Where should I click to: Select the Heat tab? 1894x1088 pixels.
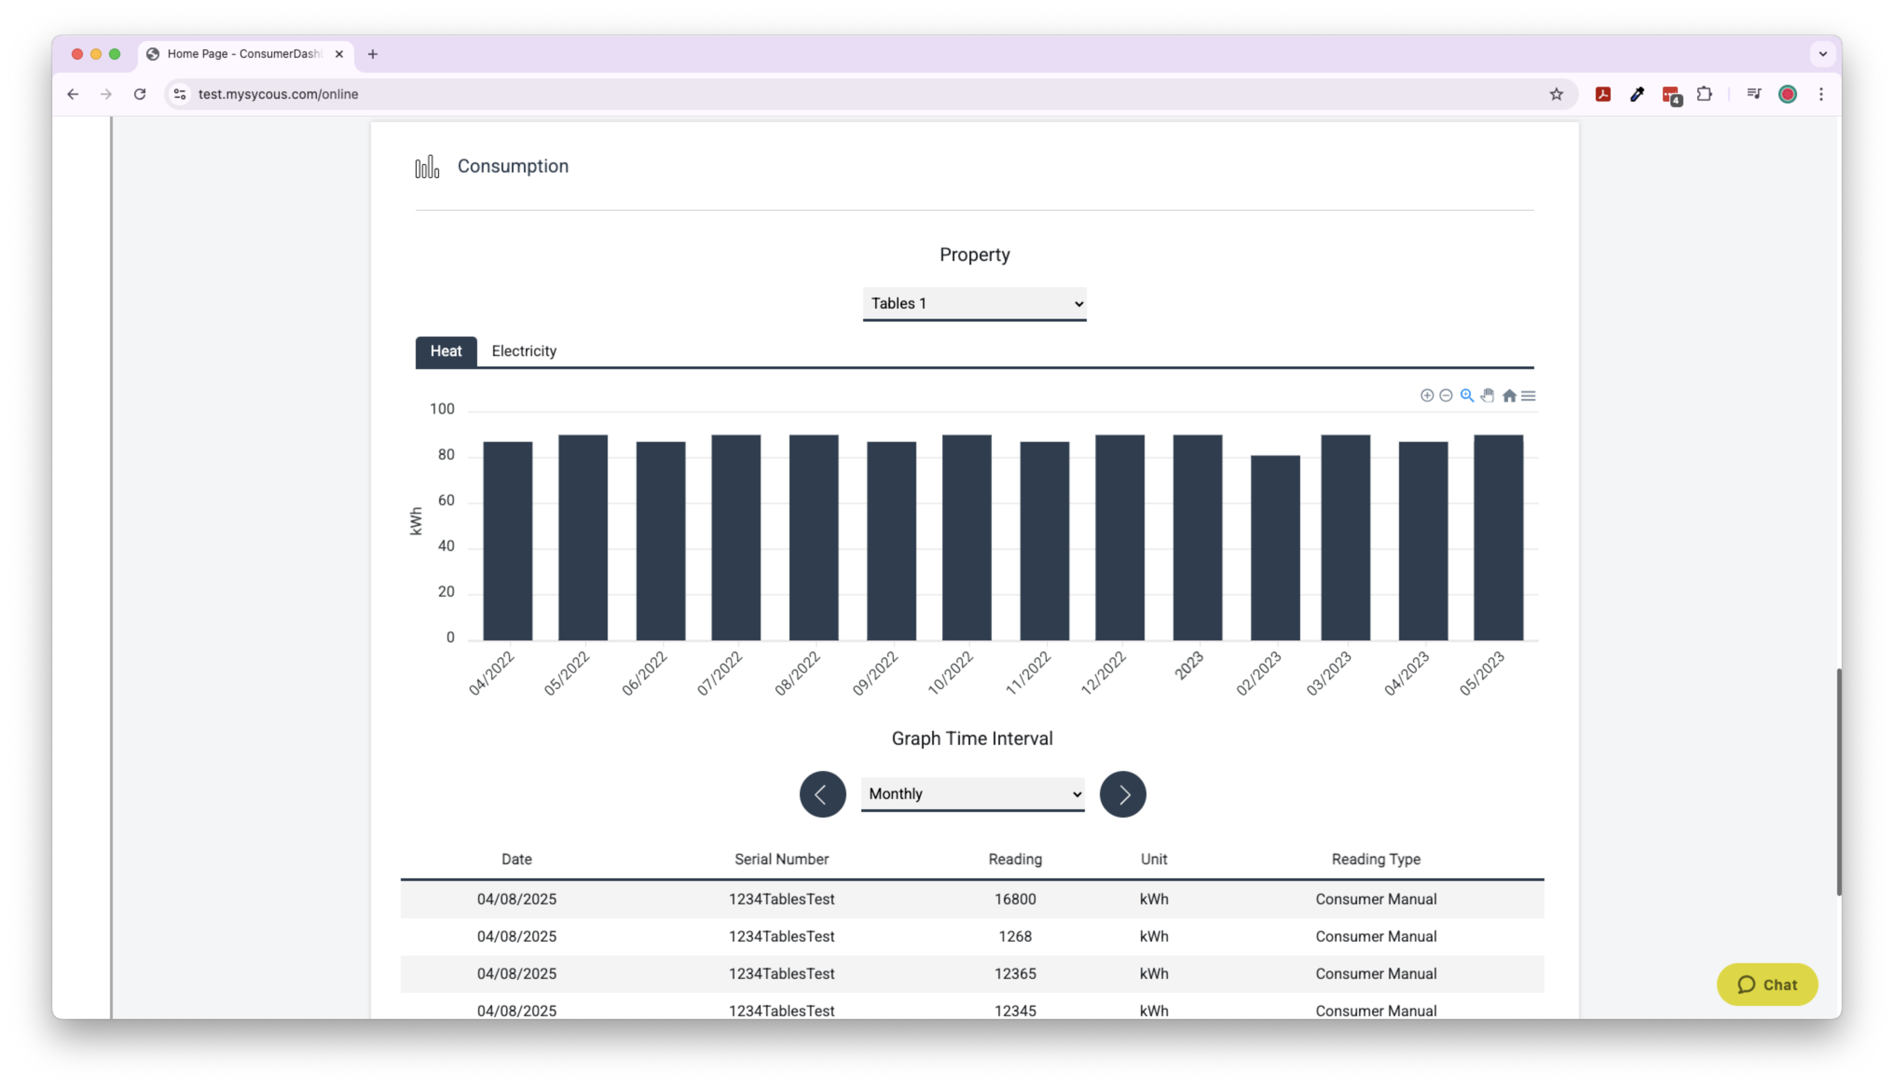446,351
